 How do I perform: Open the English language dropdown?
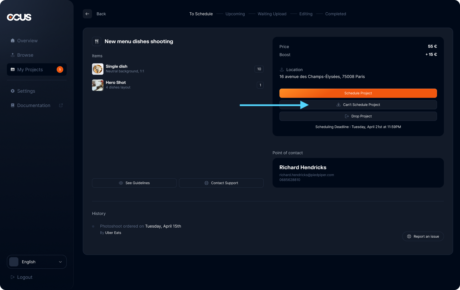pos(37,262)
